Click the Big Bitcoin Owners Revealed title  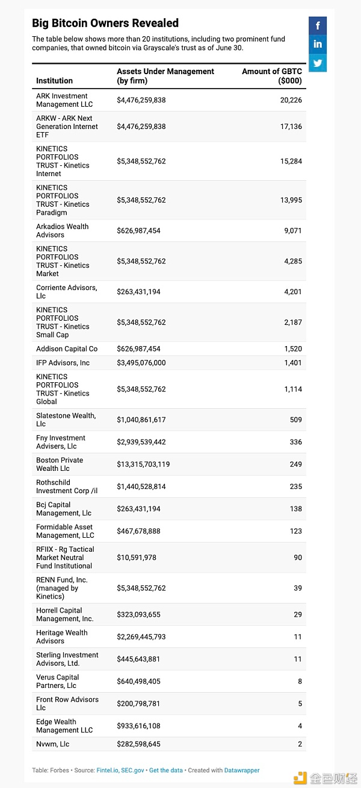(x=105, y=23)
